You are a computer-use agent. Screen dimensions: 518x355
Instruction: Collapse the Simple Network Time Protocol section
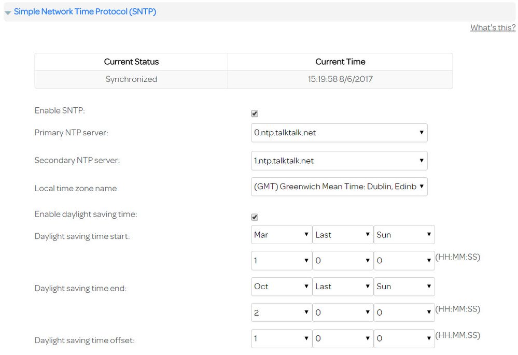point(8,12)
